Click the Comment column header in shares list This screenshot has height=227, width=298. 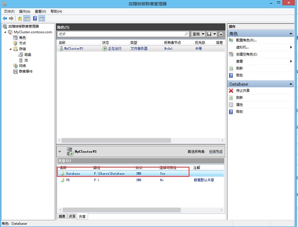pyautogui.click(x=196, y=168)
